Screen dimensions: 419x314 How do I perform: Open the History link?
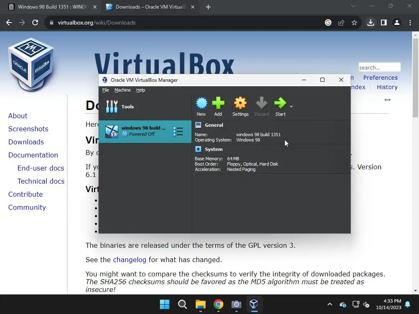click(387, 87)
